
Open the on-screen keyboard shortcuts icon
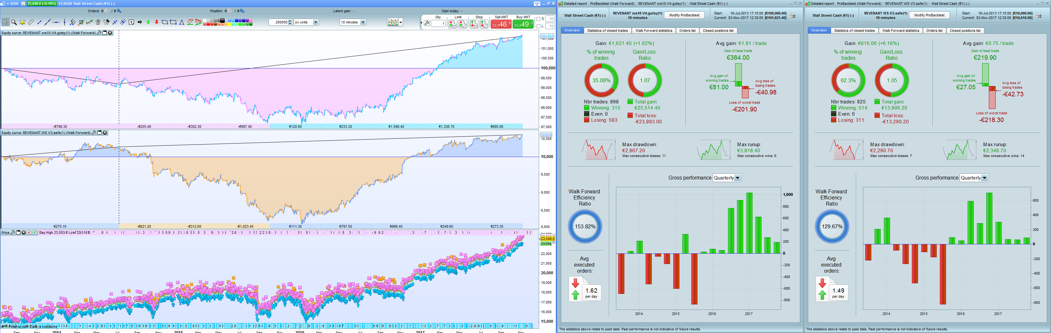[537, 4]
